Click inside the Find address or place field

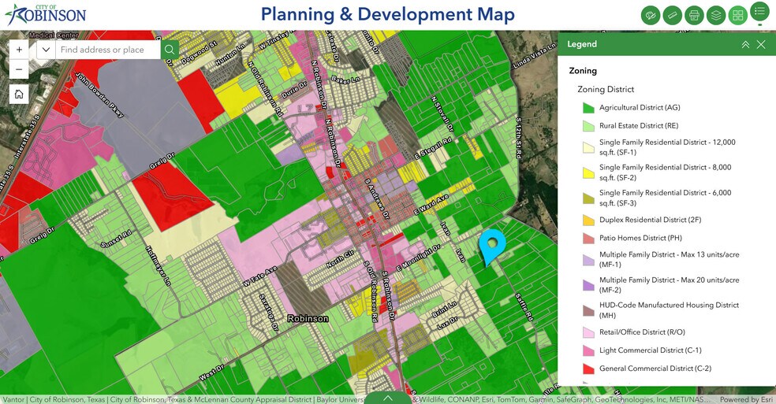pyautogui.click(x=107, y=50)
